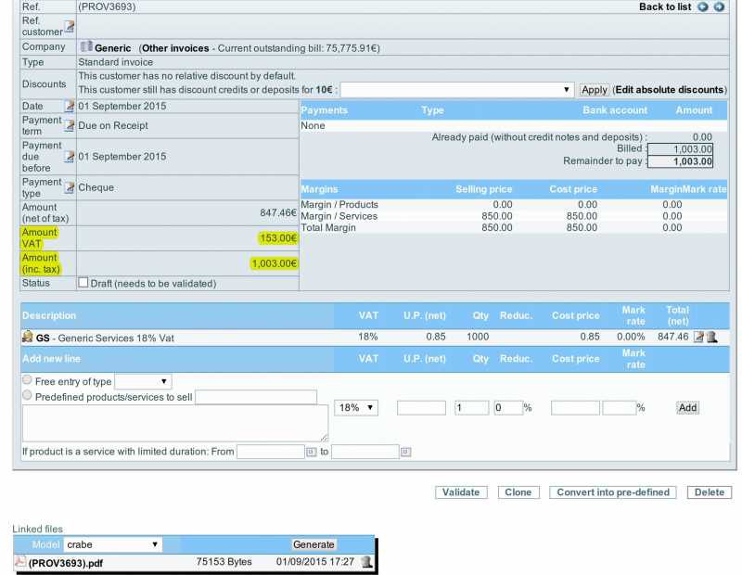Open the calendar picker next to the From field
Screen dimensions: 742x575
point(310,452)
